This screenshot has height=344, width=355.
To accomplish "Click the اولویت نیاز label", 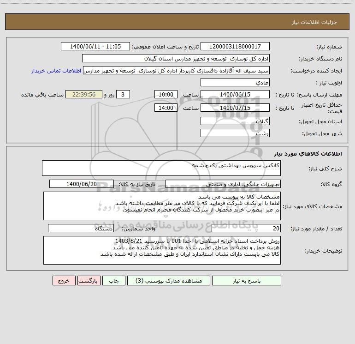I will [x=329, y=83].
